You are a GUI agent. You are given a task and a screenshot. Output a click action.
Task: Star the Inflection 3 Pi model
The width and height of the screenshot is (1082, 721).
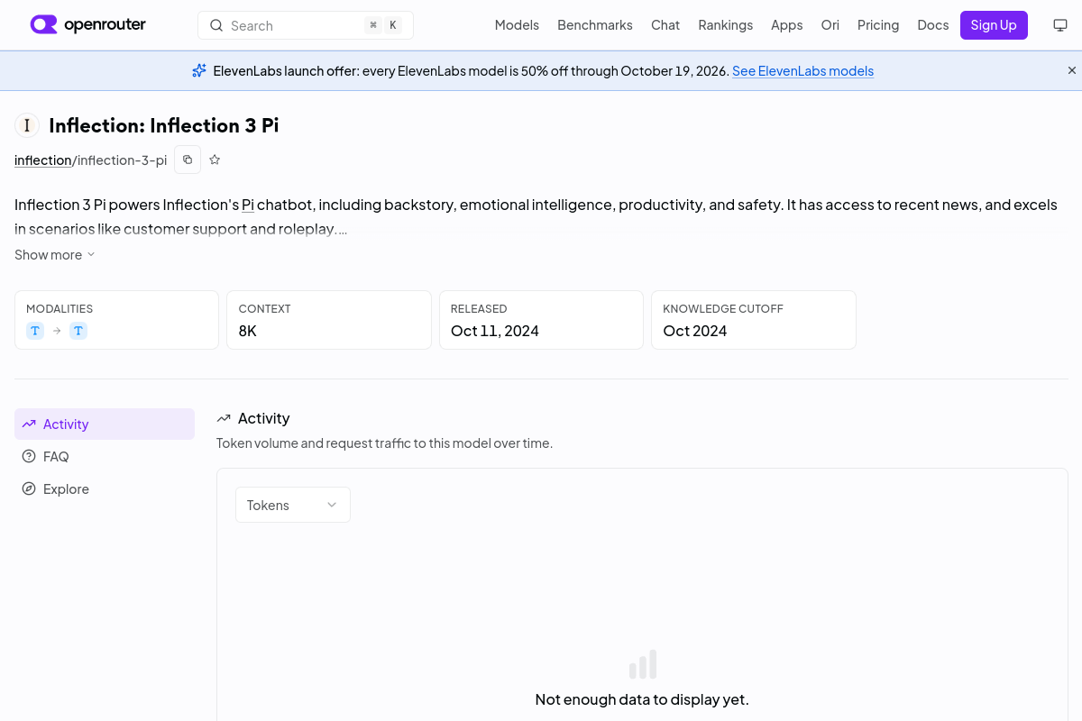tap(215, 160)
